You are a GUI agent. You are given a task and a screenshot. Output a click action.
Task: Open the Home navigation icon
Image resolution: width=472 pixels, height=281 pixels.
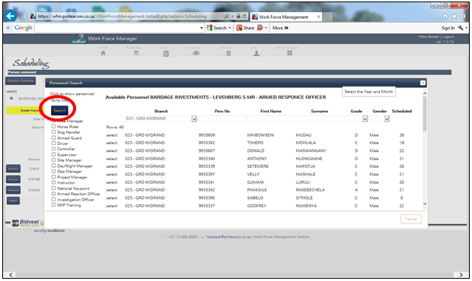(x=103, y=53)
